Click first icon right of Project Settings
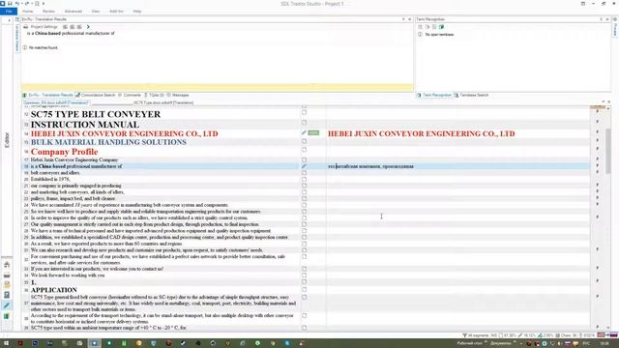 coord(65,27)
